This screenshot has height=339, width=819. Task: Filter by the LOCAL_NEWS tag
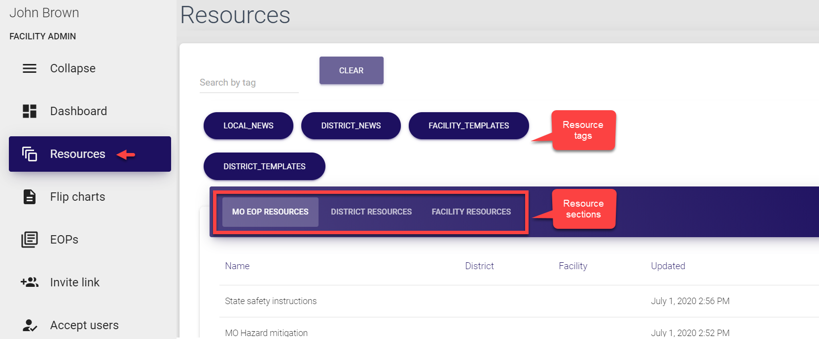248,126
